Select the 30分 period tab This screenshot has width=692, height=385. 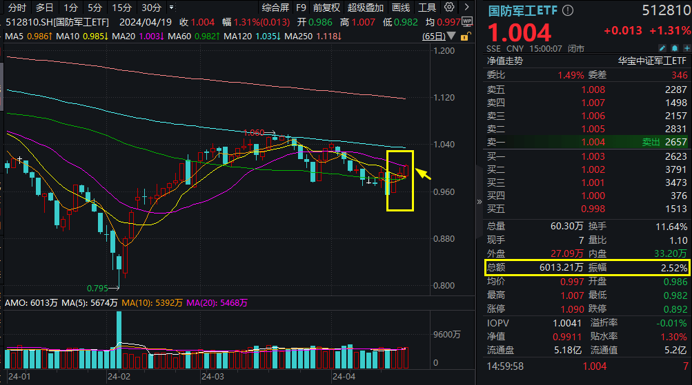tap(151, 8)
